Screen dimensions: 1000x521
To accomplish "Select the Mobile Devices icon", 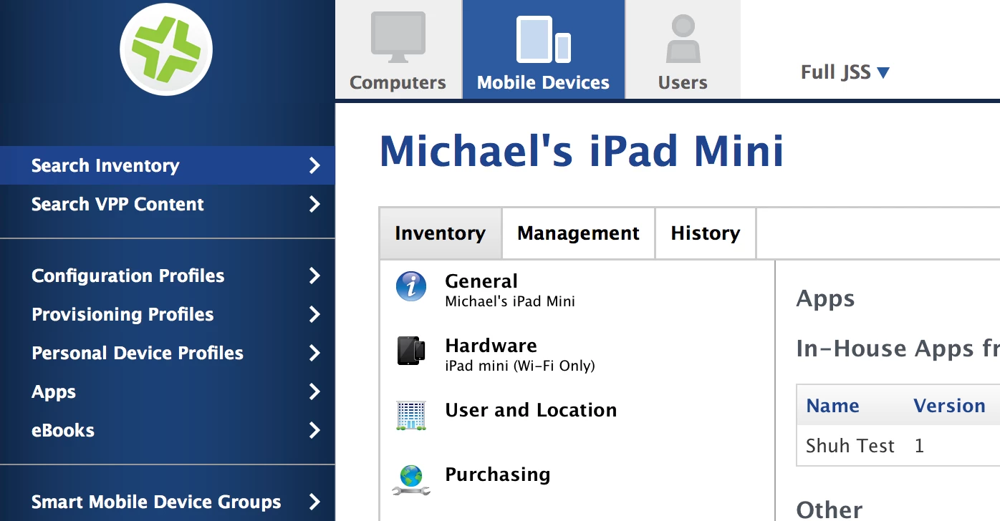I will coord(544,39).
